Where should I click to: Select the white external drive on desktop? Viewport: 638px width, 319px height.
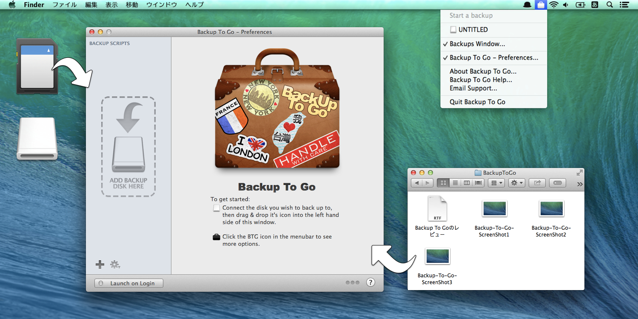click(x=37, y=139)
